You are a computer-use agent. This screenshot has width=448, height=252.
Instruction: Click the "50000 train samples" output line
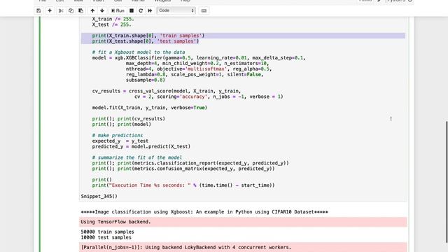pos(107,232)
